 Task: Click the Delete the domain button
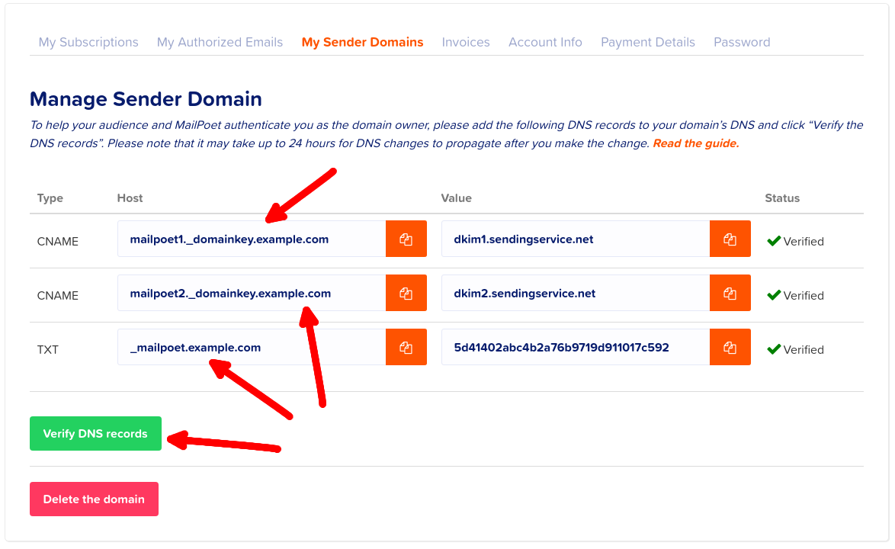[94, 499]
